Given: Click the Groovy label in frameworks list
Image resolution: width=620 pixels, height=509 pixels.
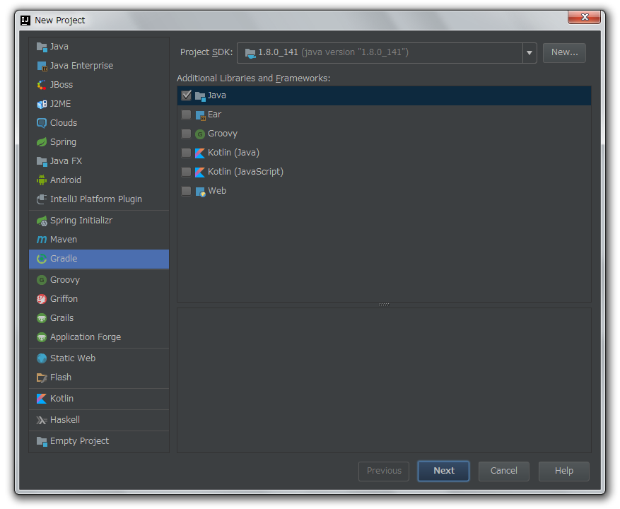Looking at the screenshot, I should pyautogui.click(x=223, y=134).
